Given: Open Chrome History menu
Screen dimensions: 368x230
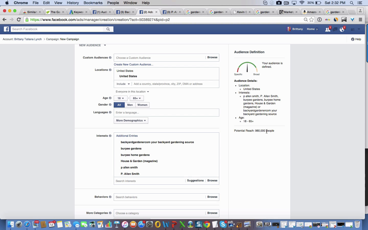Looking at the screenshot, I should 73,3.
